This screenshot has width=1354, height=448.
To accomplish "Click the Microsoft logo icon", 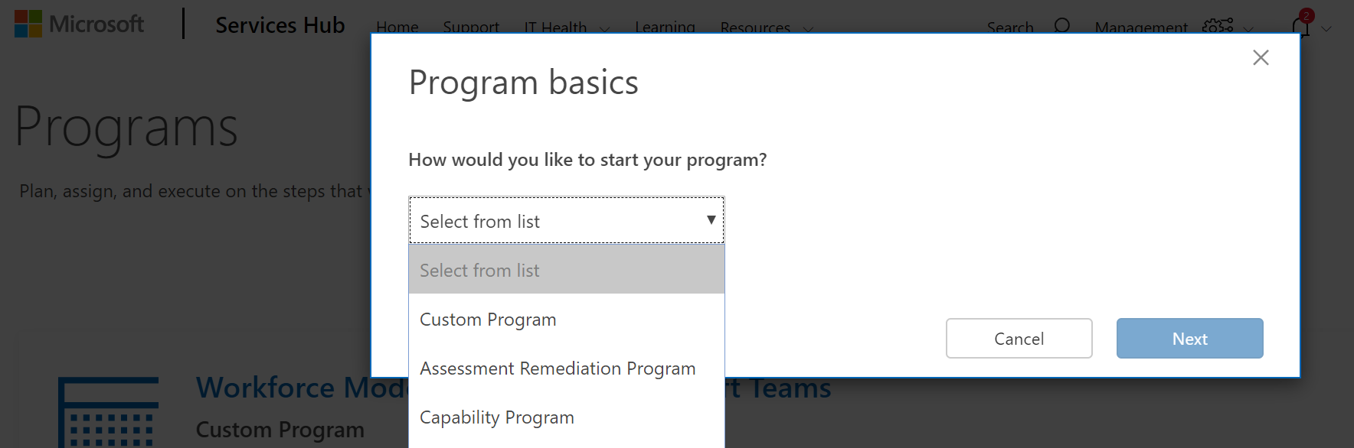I will 28,24.
